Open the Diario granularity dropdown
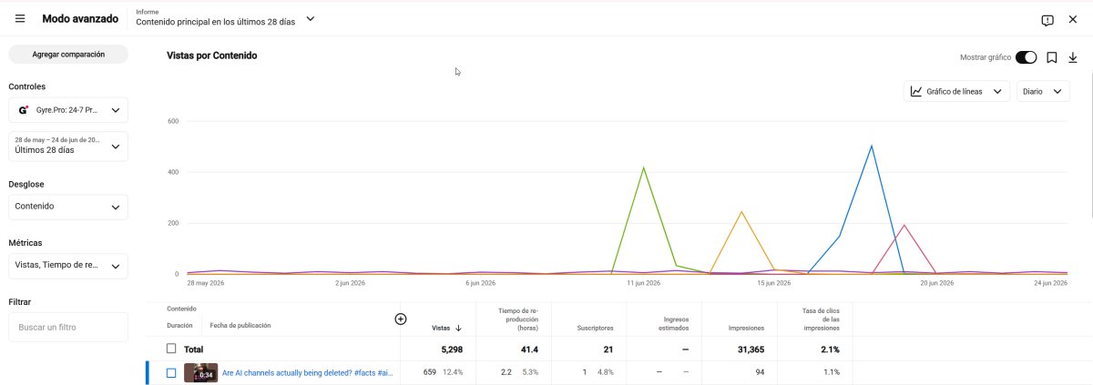The width and height of the screenshot is (1093, 385). click(x=1043, y=91)
